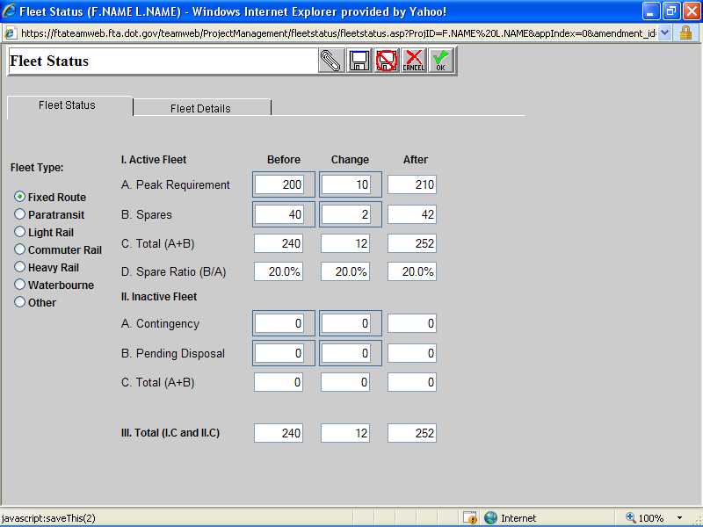The image size is (703, 527).
Task: Click the Peak Requirement Before field
Action: pos(279,184)
